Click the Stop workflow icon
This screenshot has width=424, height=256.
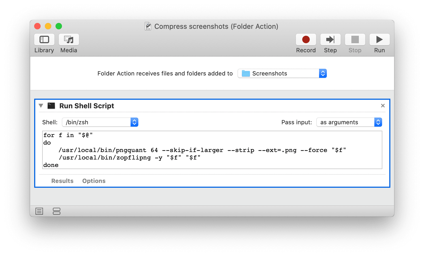(x=355, y=40)
